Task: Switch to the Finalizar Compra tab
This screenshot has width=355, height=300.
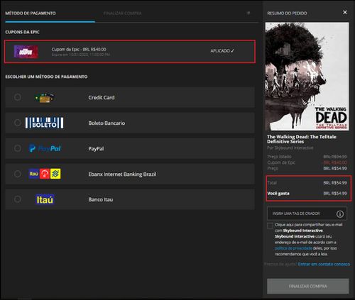Action: click(122, 13)
